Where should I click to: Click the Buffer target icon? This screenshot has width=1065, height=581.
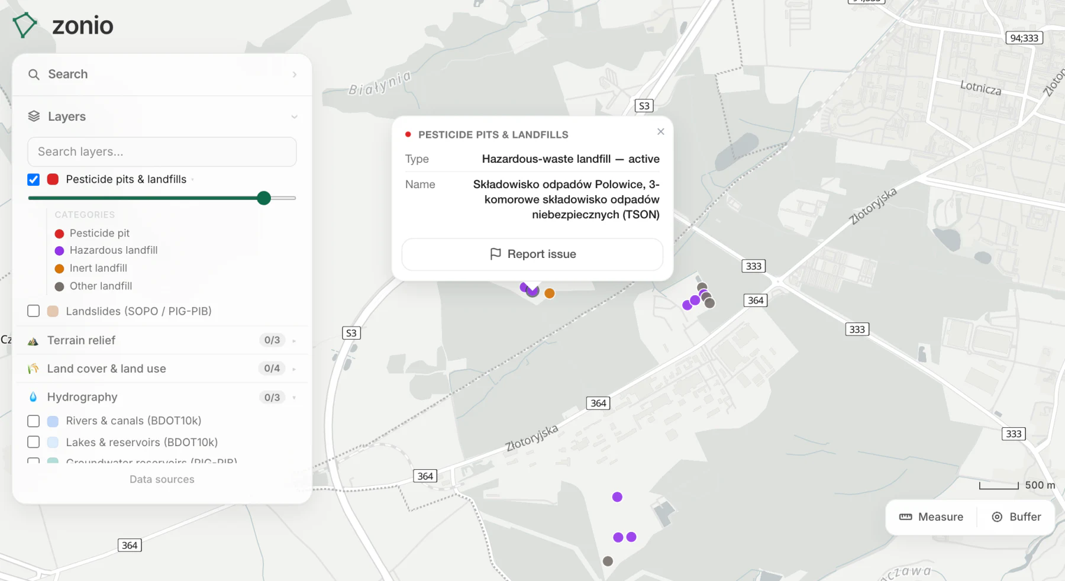(x=997, y=517)
